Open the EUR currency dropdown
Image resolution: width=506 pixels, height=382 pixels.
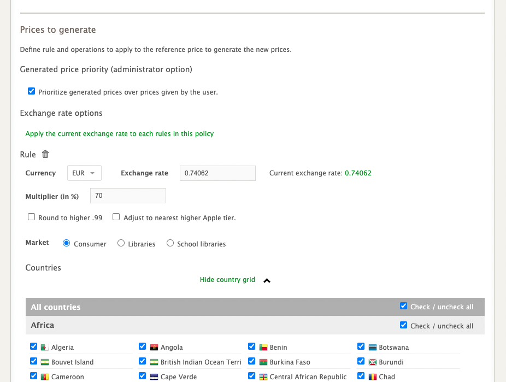(84, 173)
